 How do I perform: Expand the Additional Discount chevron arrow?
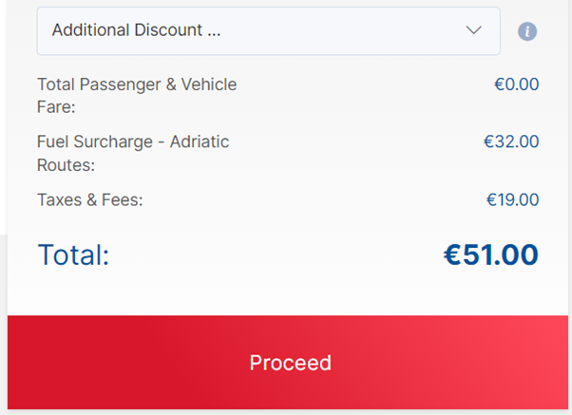point(474,29)
